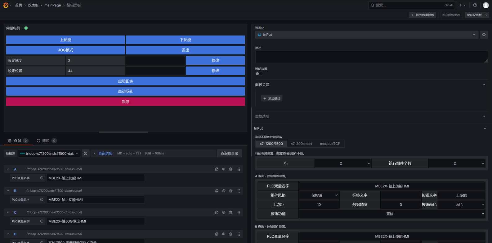
Task: Delete query D with trash icon
Action: tap(230, 234)
